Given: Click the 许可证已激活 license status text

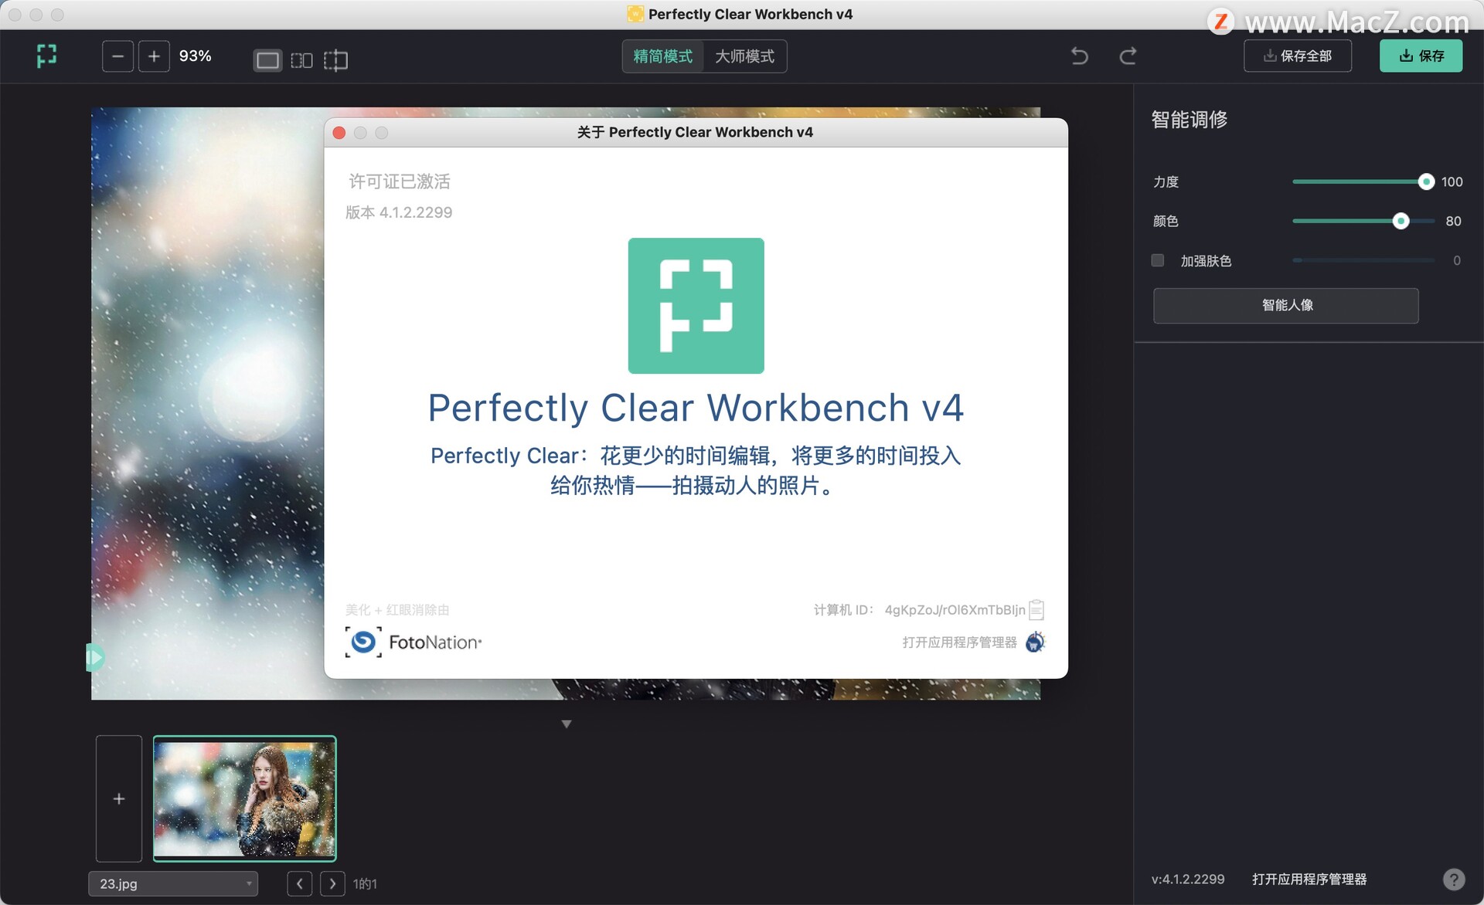Looking at the screenshot, I should click(400, 181).
